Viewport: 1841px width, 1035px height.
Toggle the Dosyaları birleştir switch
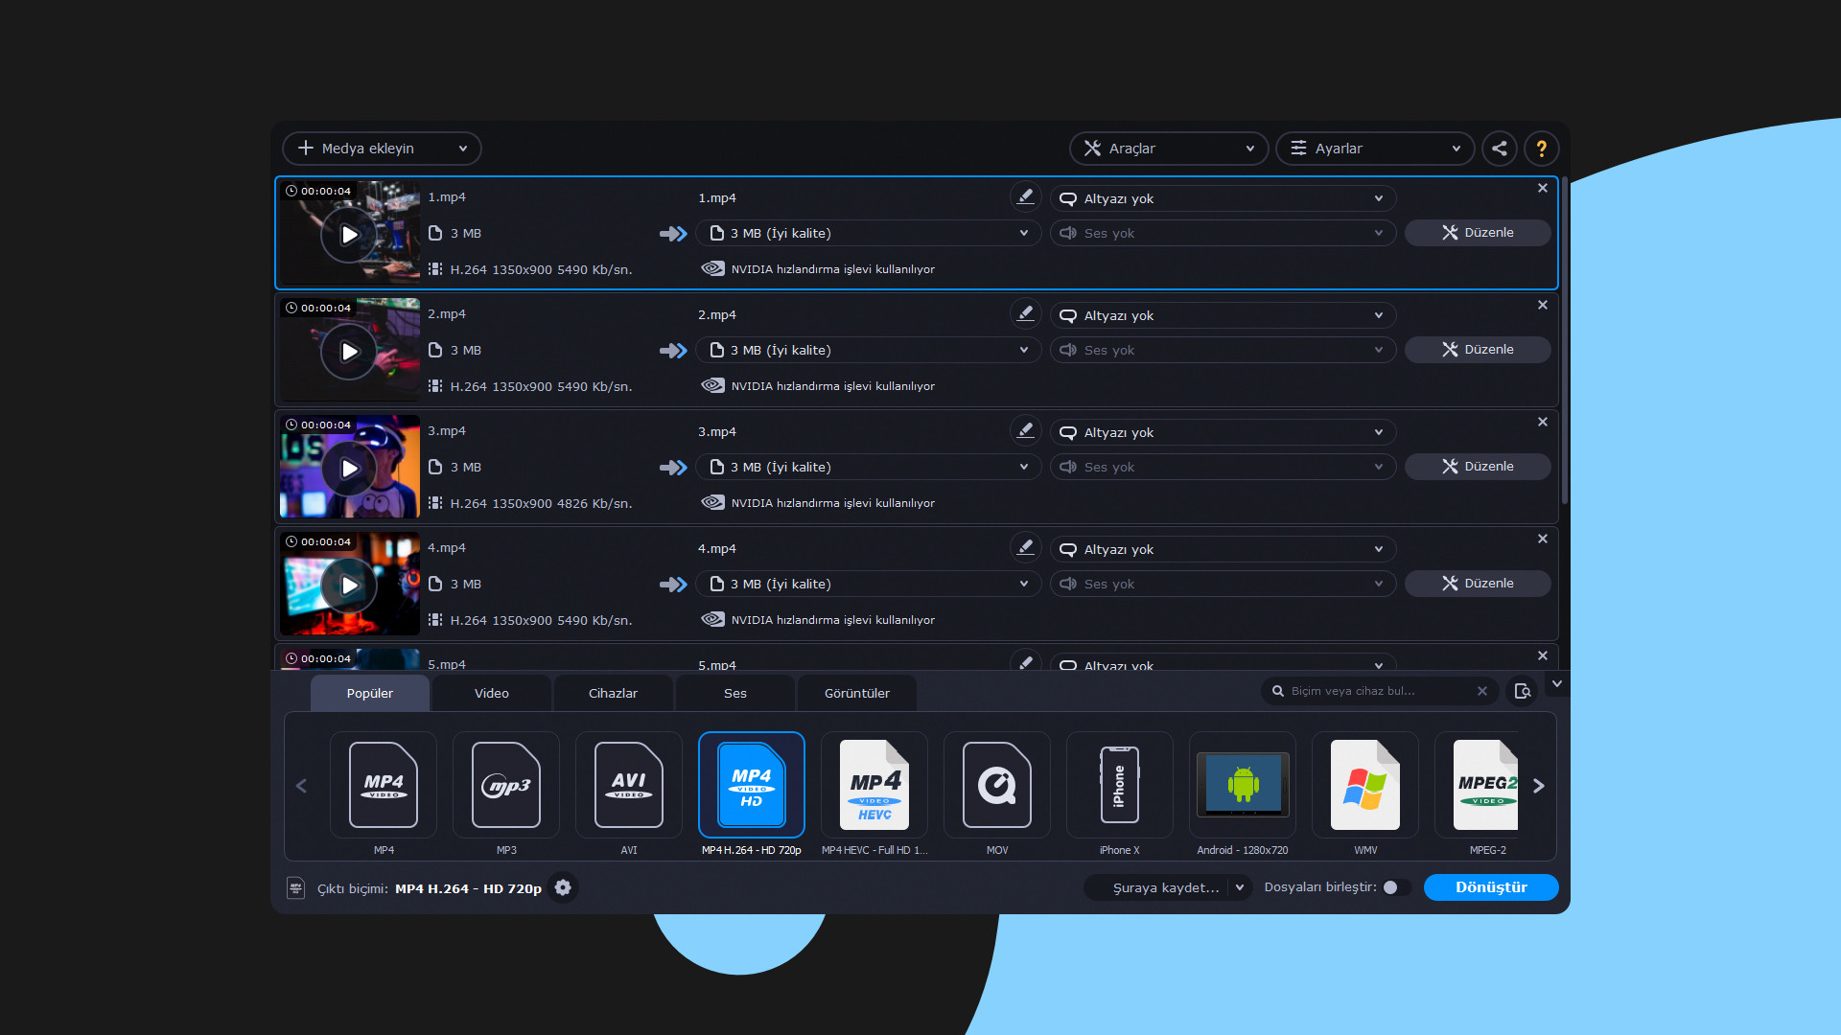pyautogui.click(x=1395, y=887)
